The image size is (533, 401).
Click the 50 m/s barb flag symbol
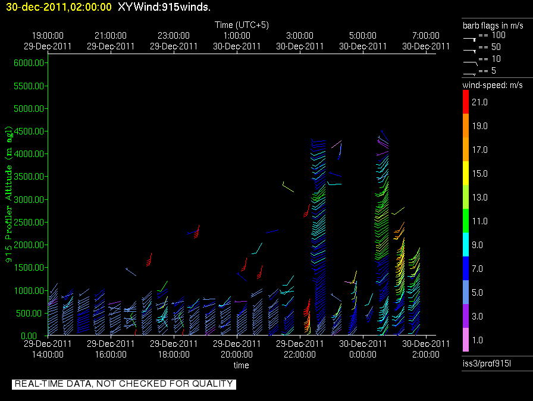(x=470, y=51)
